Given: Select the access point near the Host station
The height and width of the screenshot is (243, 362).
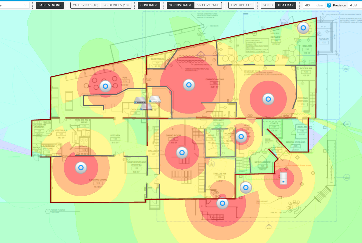Looking at the screenshot, I should point(241,136).
